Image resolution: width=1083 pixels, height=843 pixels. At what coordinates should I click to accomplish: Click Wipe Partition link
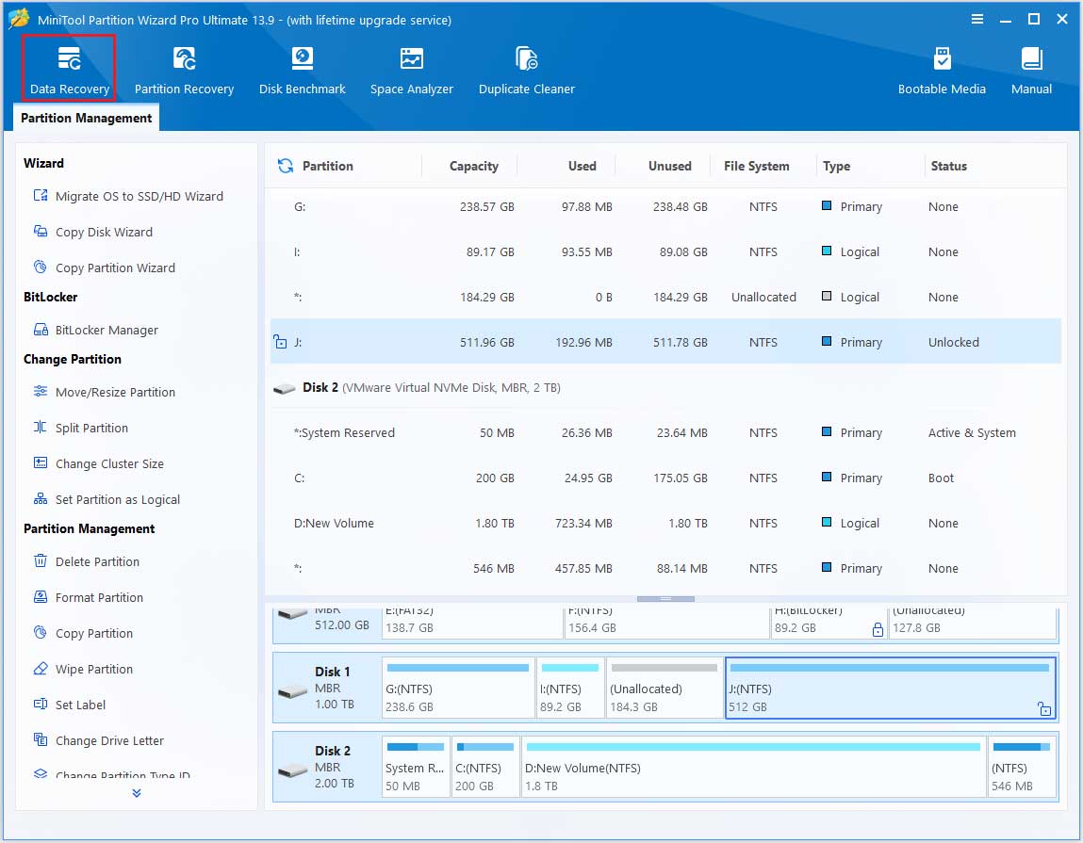tap(94, 669)
